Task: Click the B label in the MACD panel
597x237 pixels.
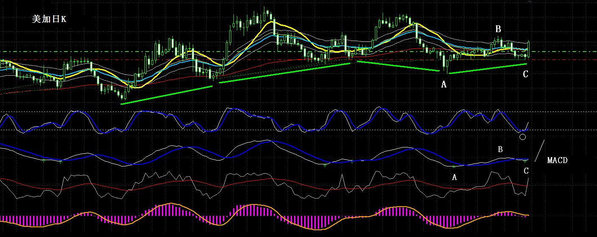Action: click(x=500, y=150)
